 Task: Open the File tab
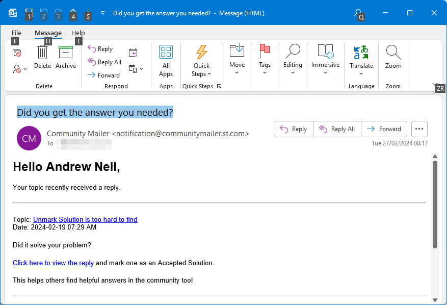[x=16, y=33]
